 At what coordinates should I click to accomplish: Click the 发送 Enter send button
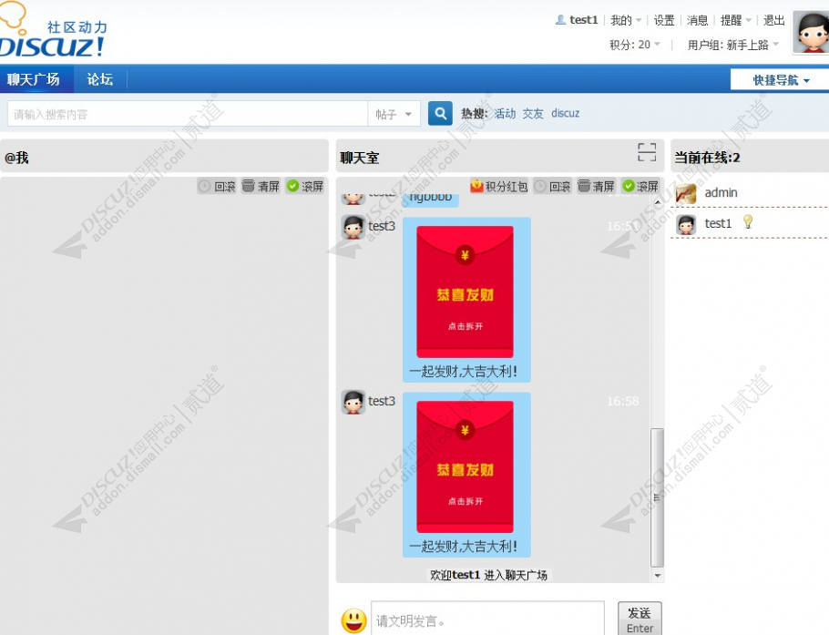pos(640,619)
